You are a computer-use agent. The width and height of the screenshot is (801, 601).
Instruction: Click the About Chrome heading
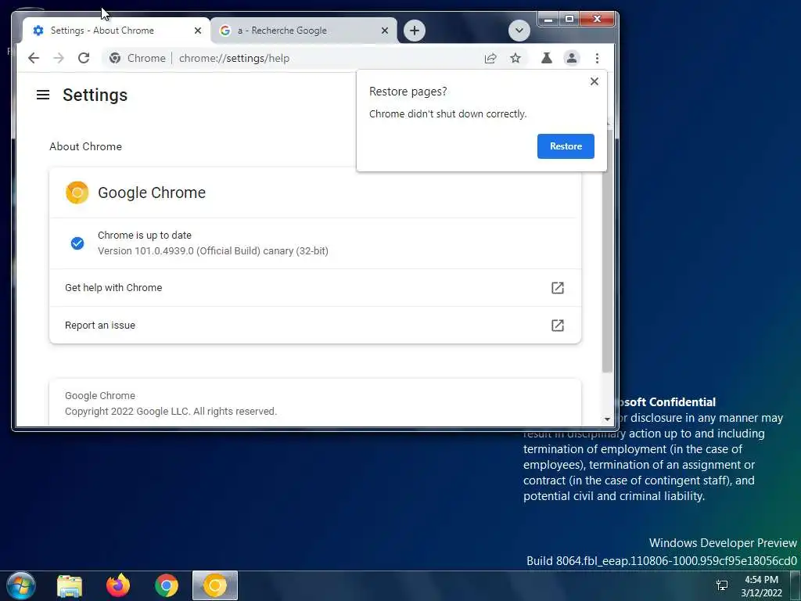pyautogui.click(x=85, y=146)
